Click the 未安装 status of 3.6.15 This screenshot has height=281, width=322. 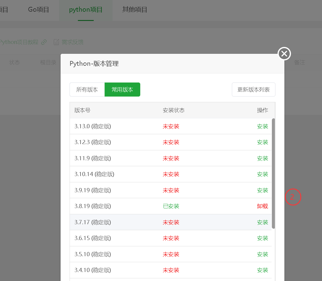[171, 238]
